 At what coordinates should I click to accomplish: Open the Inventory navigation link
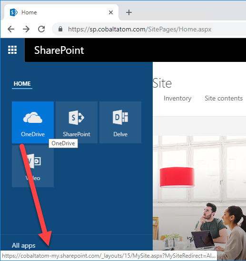177,98
